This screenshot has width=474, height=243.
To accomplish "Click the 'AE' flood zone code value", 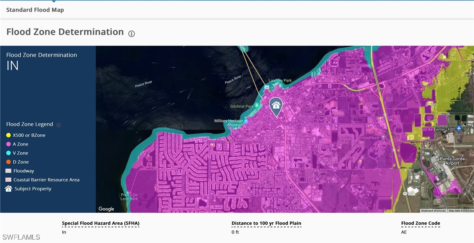I will [404, 232].
